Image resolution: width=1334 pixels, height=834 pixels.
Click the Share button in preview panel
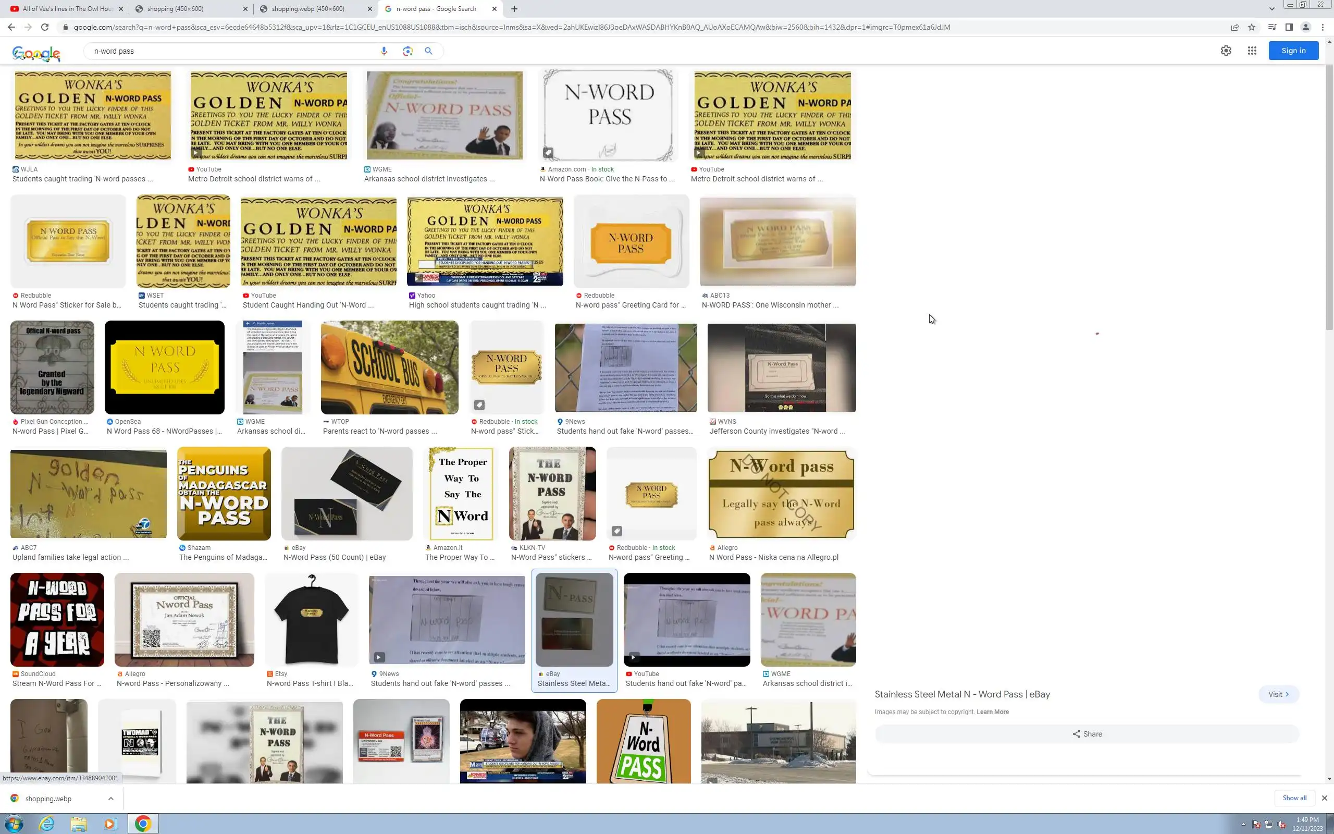(1086, 733)
